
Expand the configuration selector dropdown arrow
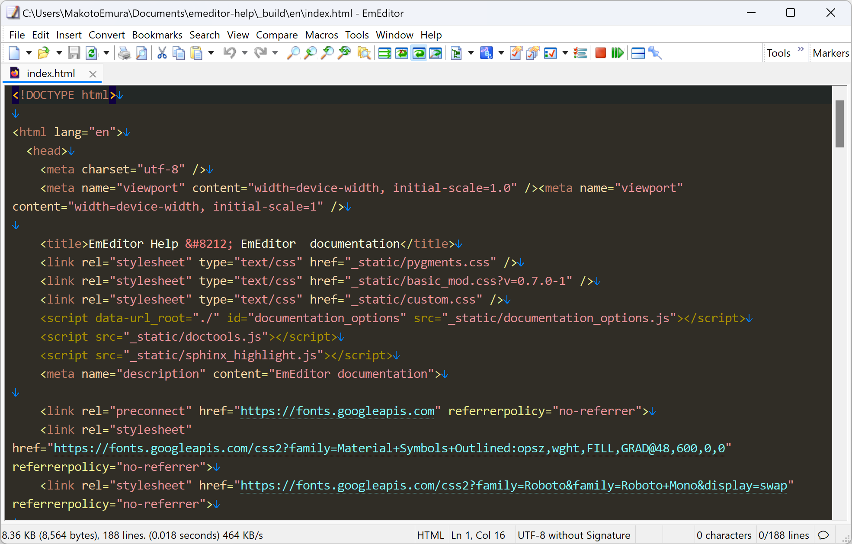[x=471, y=53]
